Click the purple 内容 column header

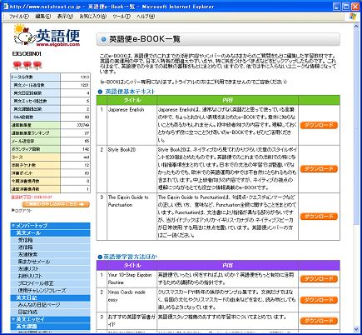227,265
